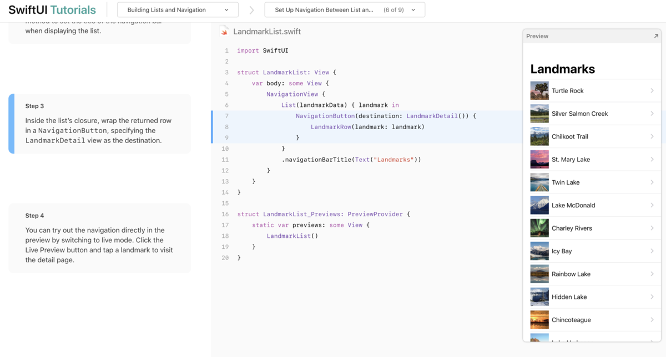Select the Chilkoot Trail label
The width and height of the screenshot is (666, 357).
[570, 136]
